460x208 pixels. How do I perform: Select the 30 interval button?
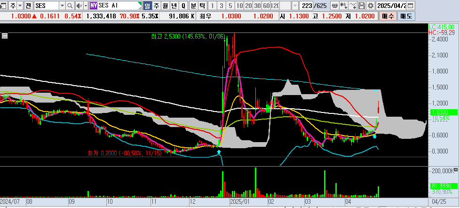(x=258, y=5)
